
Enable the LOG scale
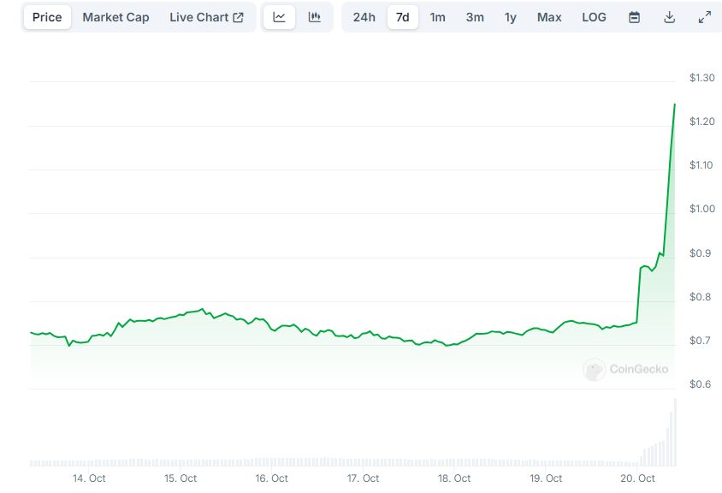594,16
